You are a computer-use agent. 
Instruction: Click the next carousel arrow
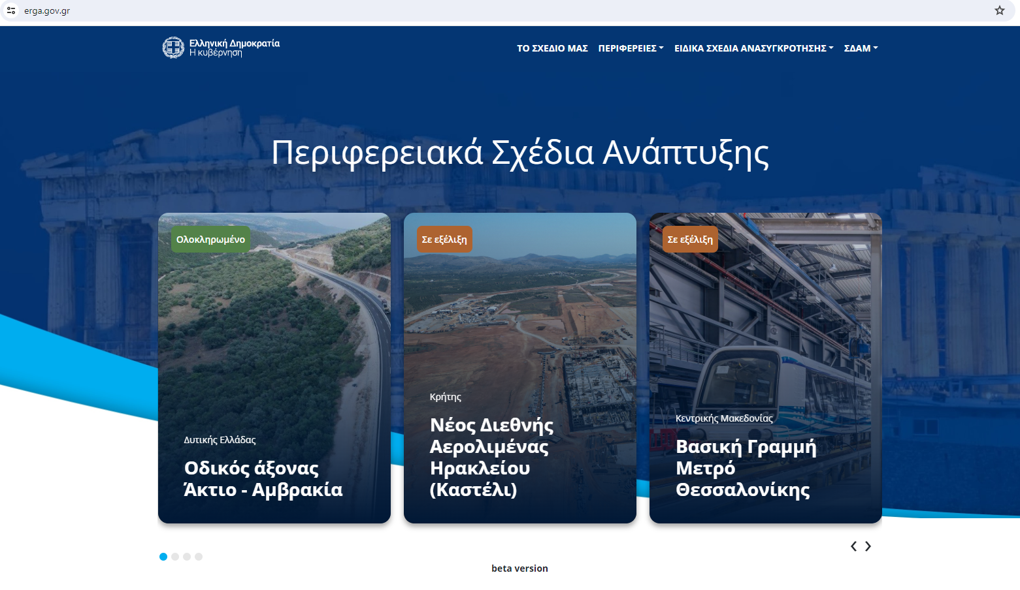[x=868, y=546]
